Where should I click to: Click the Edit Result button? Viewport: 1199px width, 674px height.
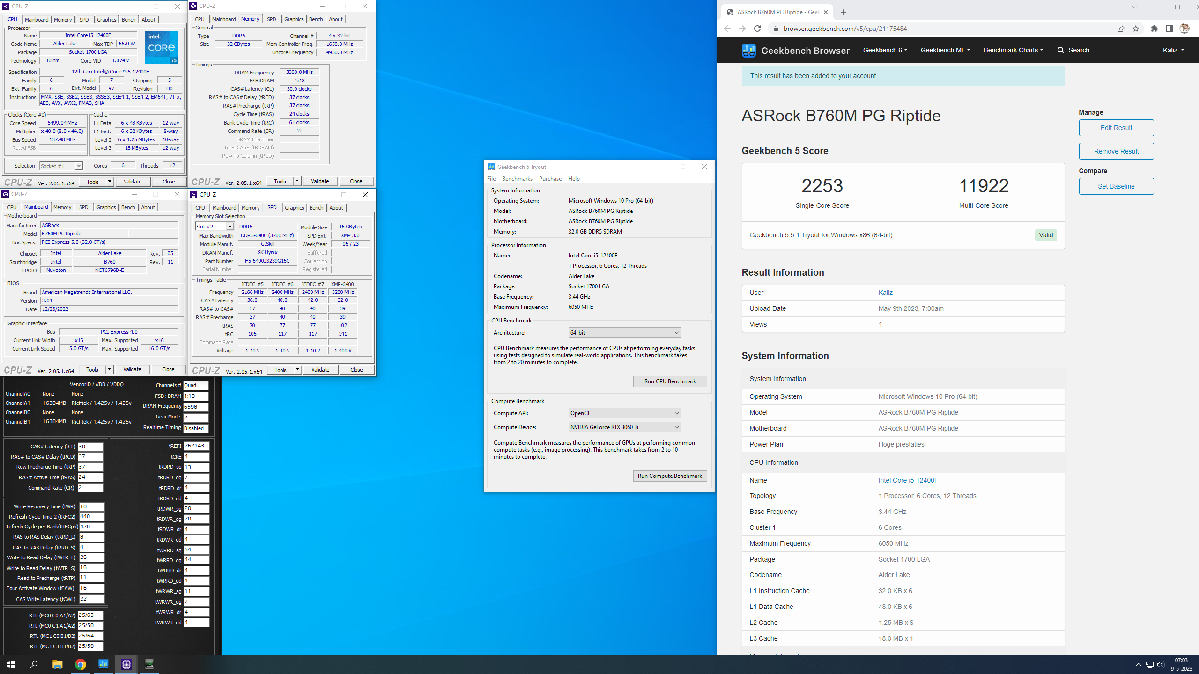click(1116, 128)
